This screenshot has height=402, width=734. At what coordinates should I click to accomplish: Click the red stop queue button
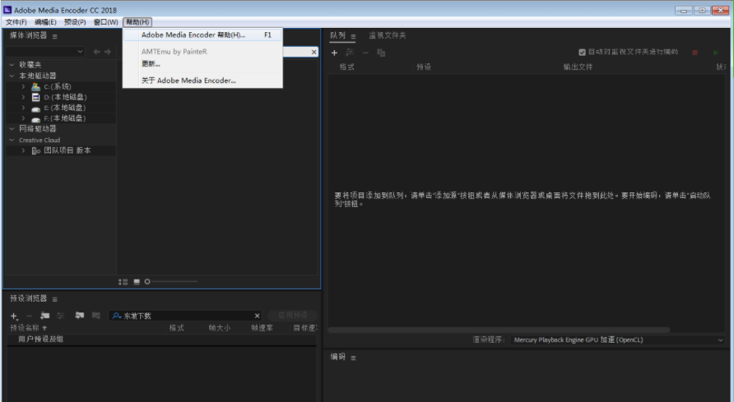tap(695, 53)
